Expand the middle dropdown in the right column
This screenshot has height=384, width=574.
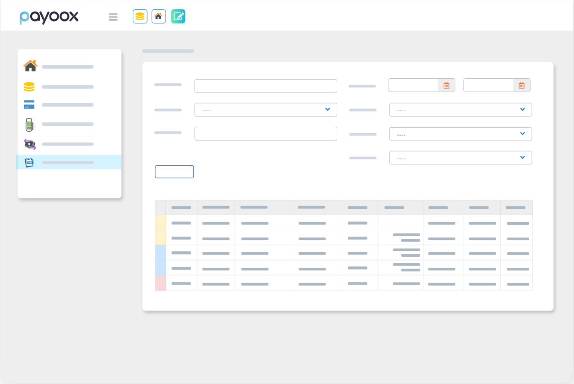[460, 134]
